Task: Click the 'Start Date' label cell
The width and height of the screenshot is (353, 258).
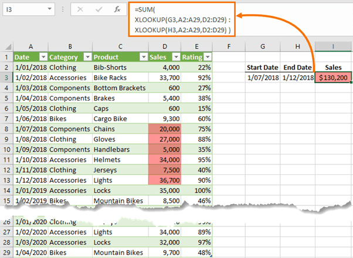Action: tap(263, 67)
